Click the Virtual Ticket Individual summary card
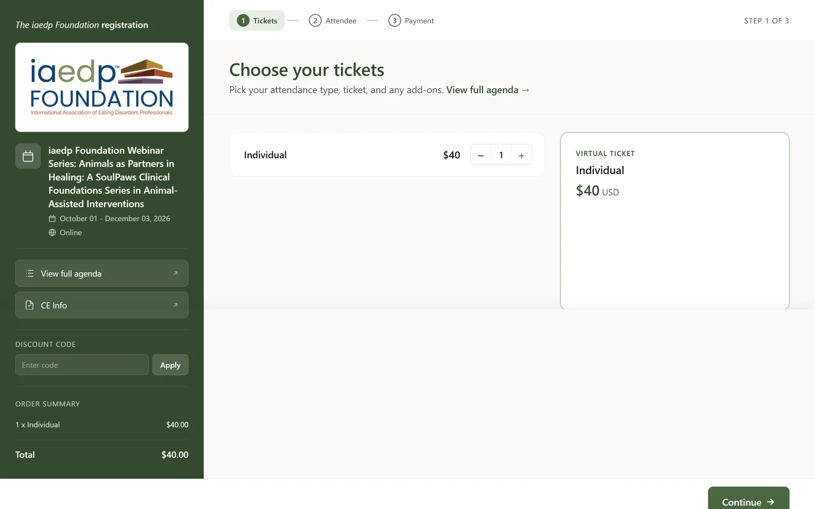815x509 pixels. click(675, 221)
